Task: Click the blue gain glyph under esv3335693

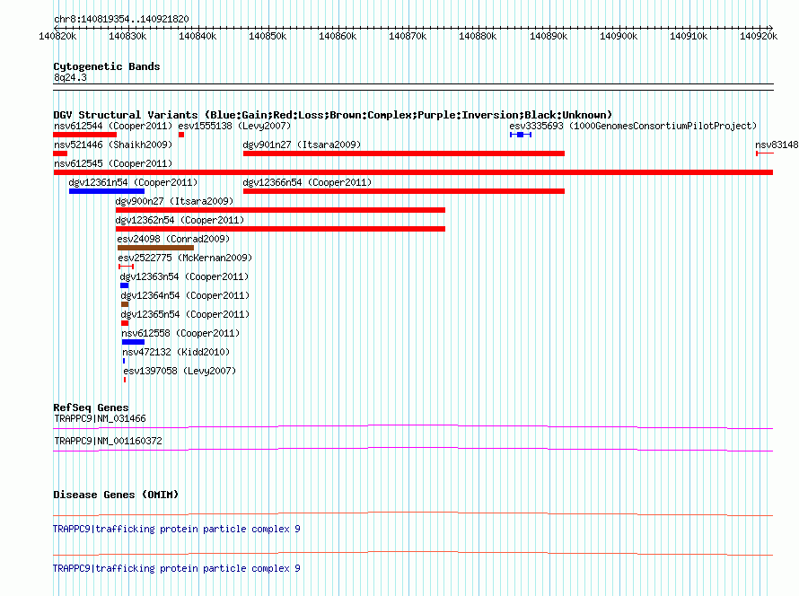Action: pos(521,135)
